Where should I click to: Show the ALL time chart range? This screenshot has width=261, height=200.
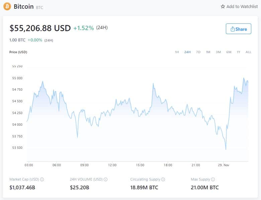[248, 52]
